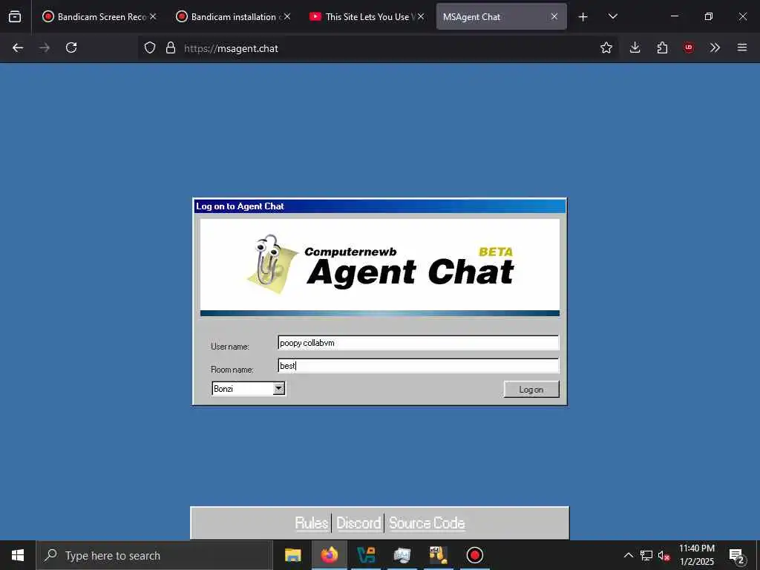Click the address bar URL
The width and height of the screenshot is (760, 570).
[232, 48]
